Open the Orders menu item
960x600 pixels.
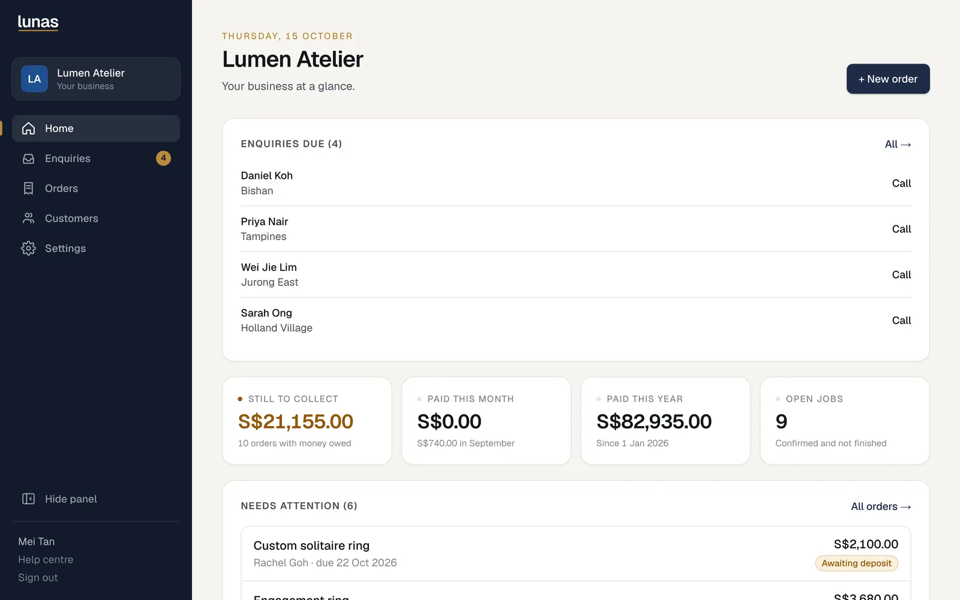pyautogui.click(x=96, y=188)
